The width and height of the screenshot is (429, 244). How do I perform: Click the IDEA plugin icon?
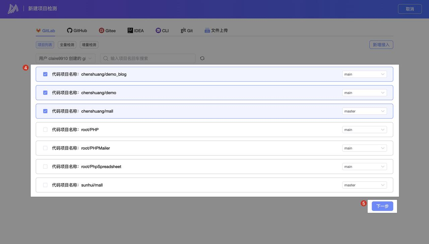[130, 30]
